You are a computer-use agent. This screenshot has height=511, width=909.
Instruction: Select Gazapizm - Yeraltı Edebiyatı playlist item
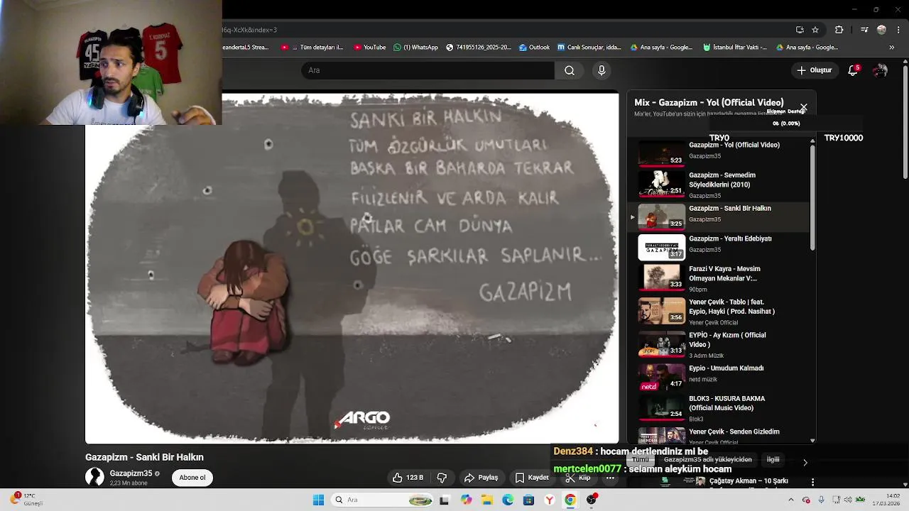(x=719, y=247)
